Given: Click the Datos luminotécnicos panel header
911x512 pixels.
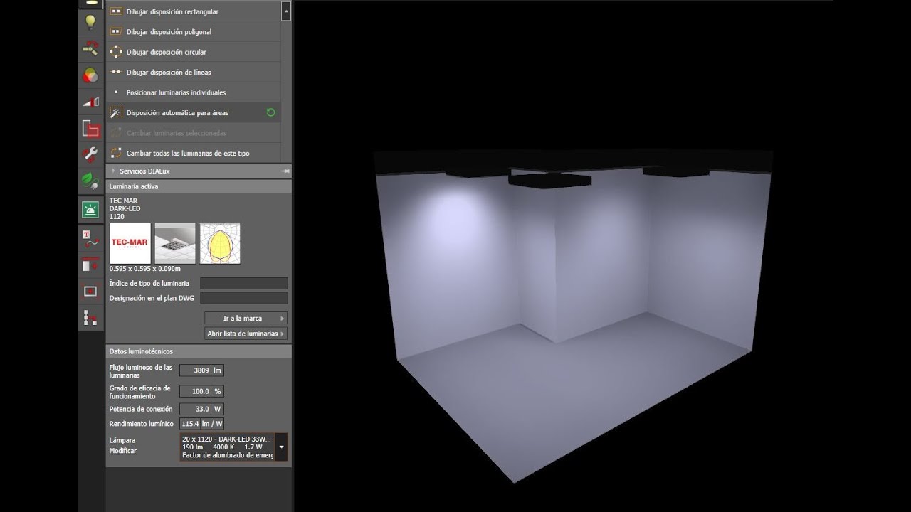Looking at the screenshot, I should [x=199, y=351].
